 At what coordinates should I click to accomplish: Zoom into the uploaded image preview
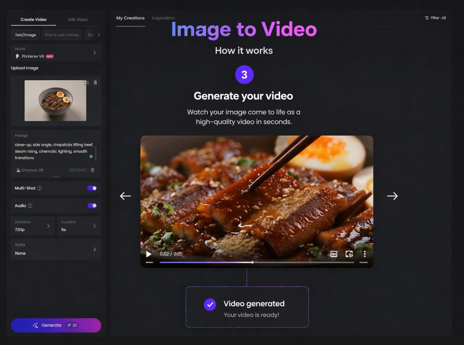[87, 82]
